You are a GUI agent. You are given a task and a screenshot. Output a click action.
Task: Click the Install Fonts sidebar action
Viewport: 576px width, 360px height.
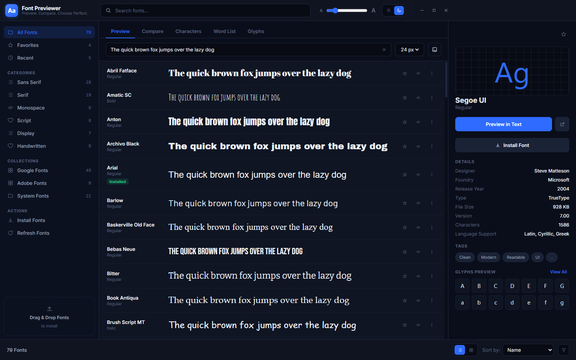49,220
